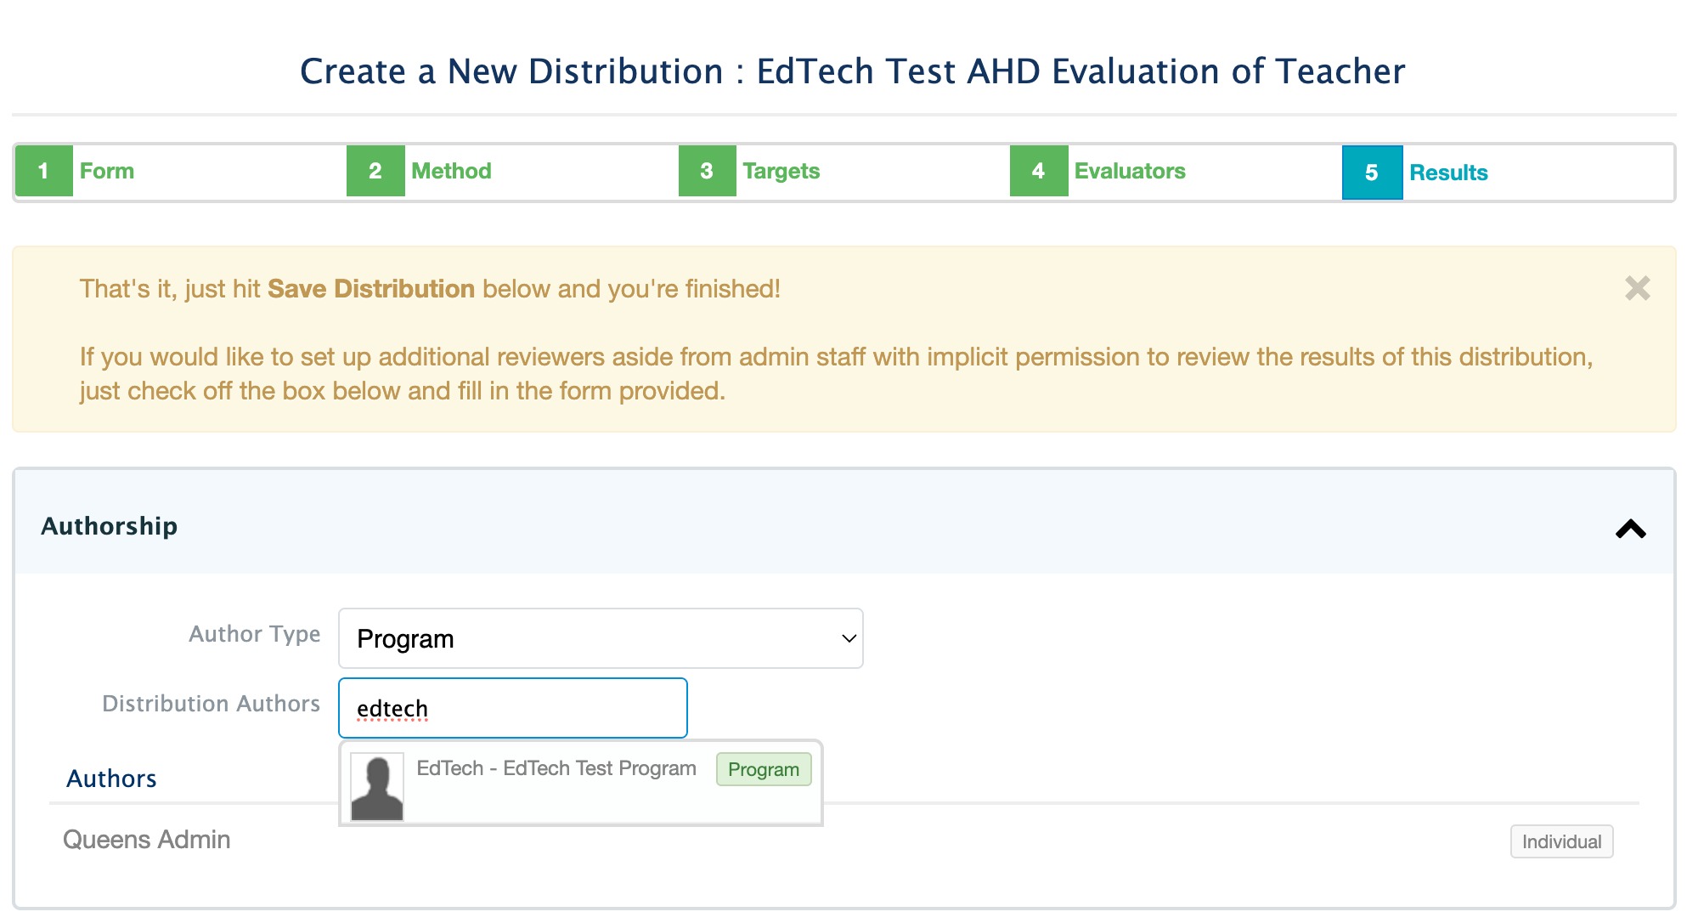
Task: Click the Queens Admin author row
Action: (147, 840)
